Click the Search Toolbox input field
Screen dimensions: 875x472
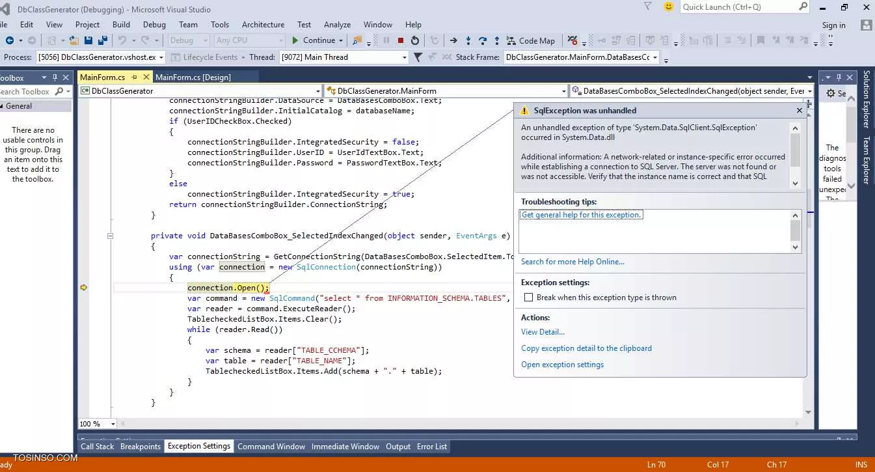pos(26,92)
